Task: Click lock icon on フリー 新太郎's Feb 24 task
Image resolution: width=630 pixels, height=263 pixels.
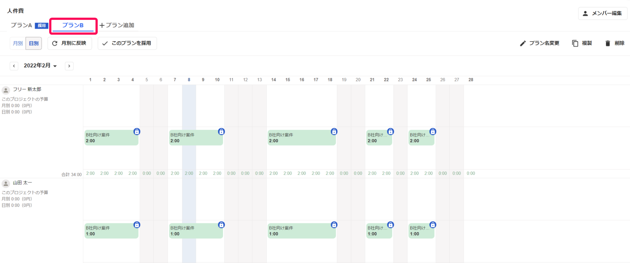Action: [x=433, y=131]
